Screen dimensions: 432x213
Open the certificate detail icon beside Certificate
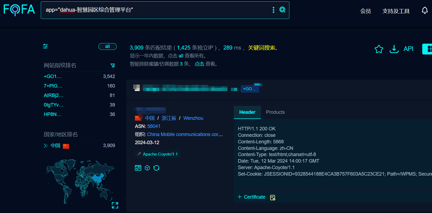coord(273,198)
